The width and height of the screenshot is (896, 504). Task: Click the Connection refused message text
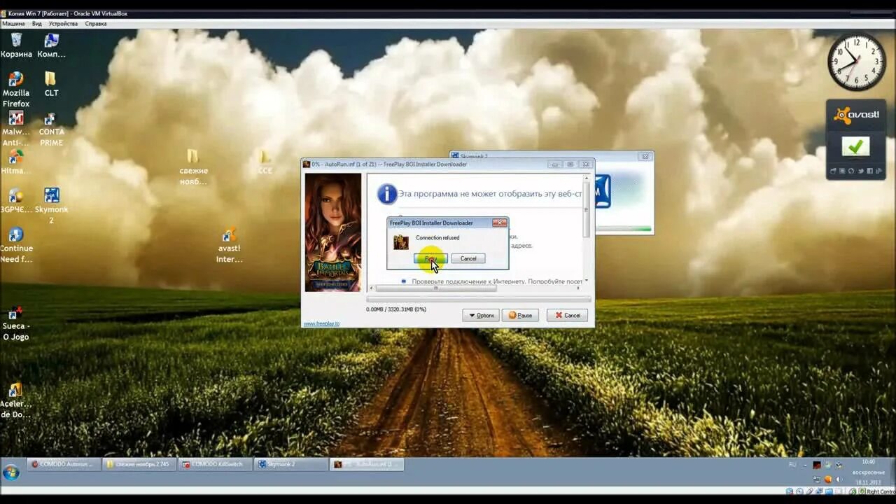pyautogui.click(x=437, y=238)
